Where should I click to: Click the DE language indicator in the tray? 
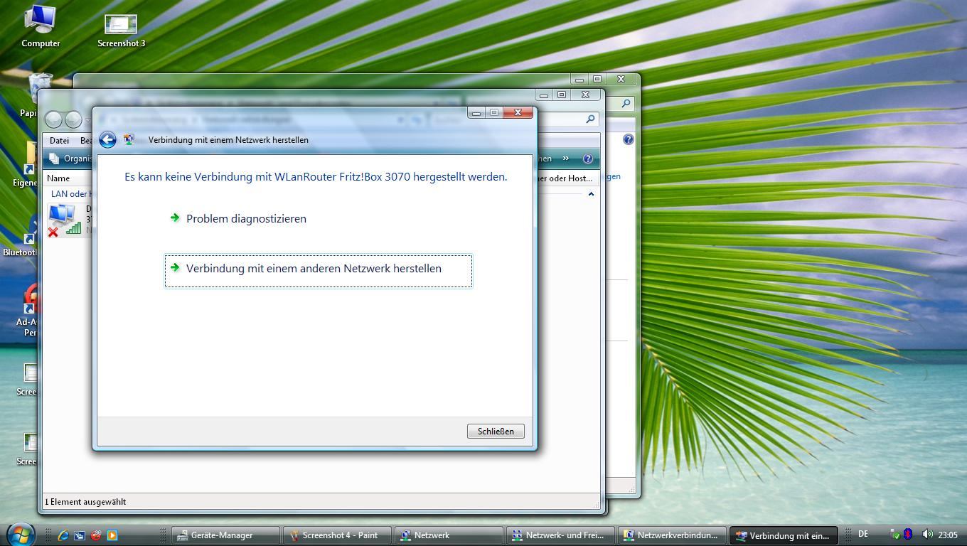pyautogui.click(x=862, y=535)
